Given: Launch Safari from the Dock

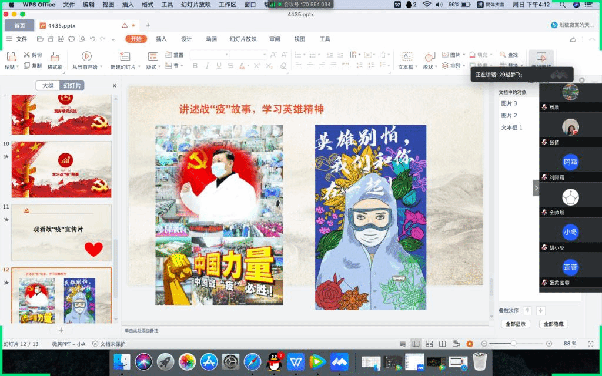Looking at the screenshot, I should click(252, 362).
